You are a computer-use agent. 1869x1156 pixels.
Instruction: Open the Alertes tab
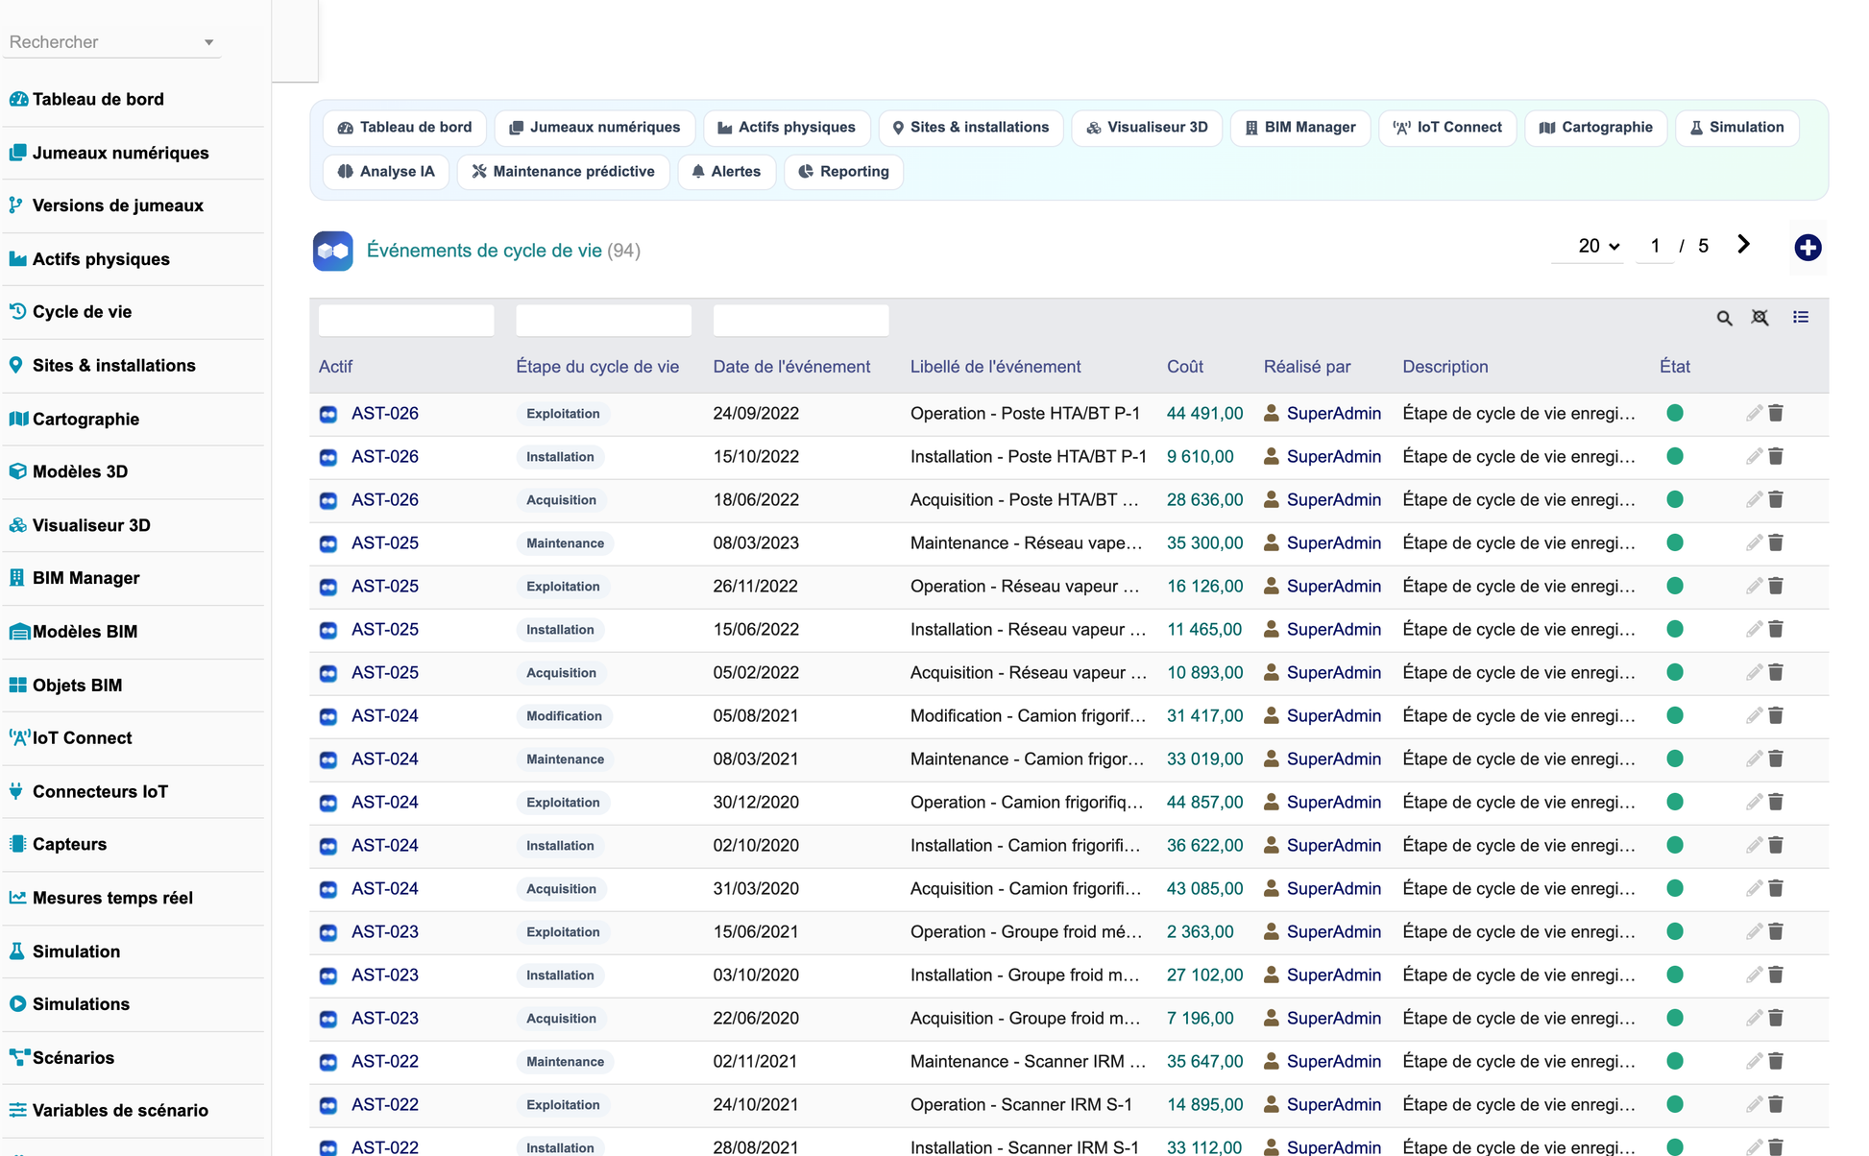pyautogui.click(x=726, y=172)
